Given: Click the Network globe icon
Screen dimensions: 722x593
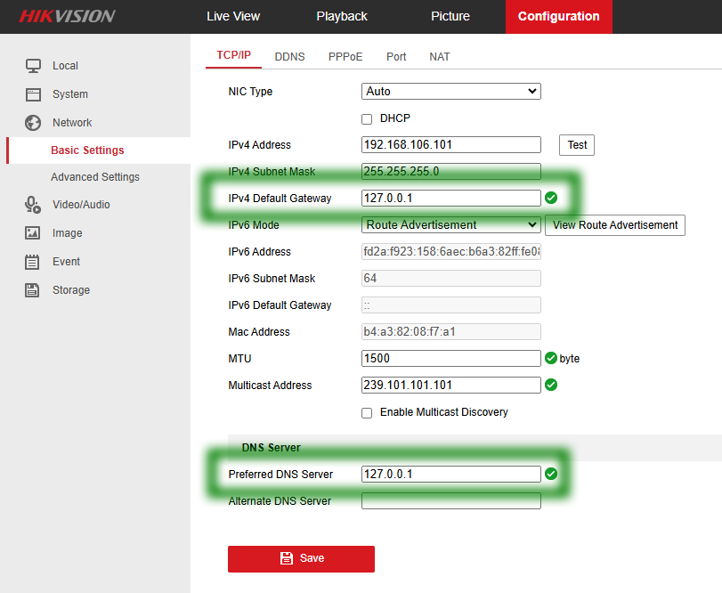Looking at the screenshot, I should pos(33,123).
